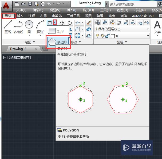
Task: Switch to the Autodesk 360 ribbon tab
Action: (x=143, y=16)
